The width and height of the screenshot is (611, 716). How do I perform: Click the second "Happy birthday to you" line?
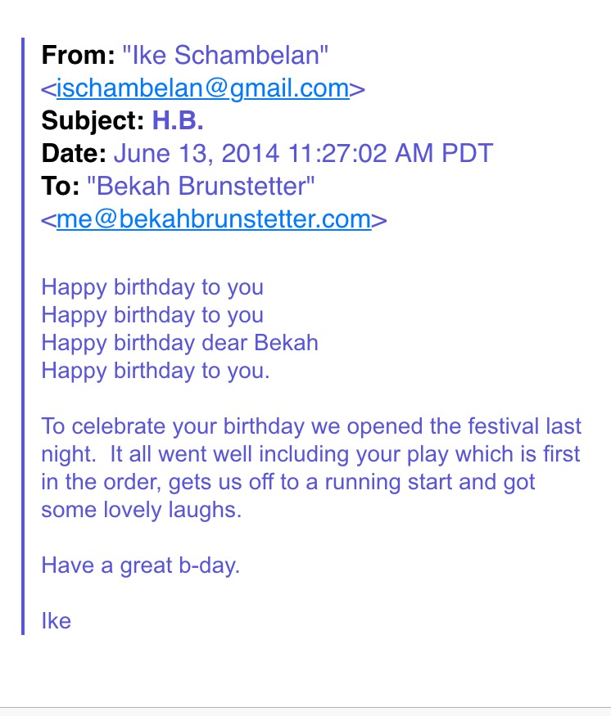click(x=152, y=315)
